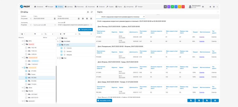The image size is (238, 107).
Task: Open the Логистика menu
Action: (79, 7)
